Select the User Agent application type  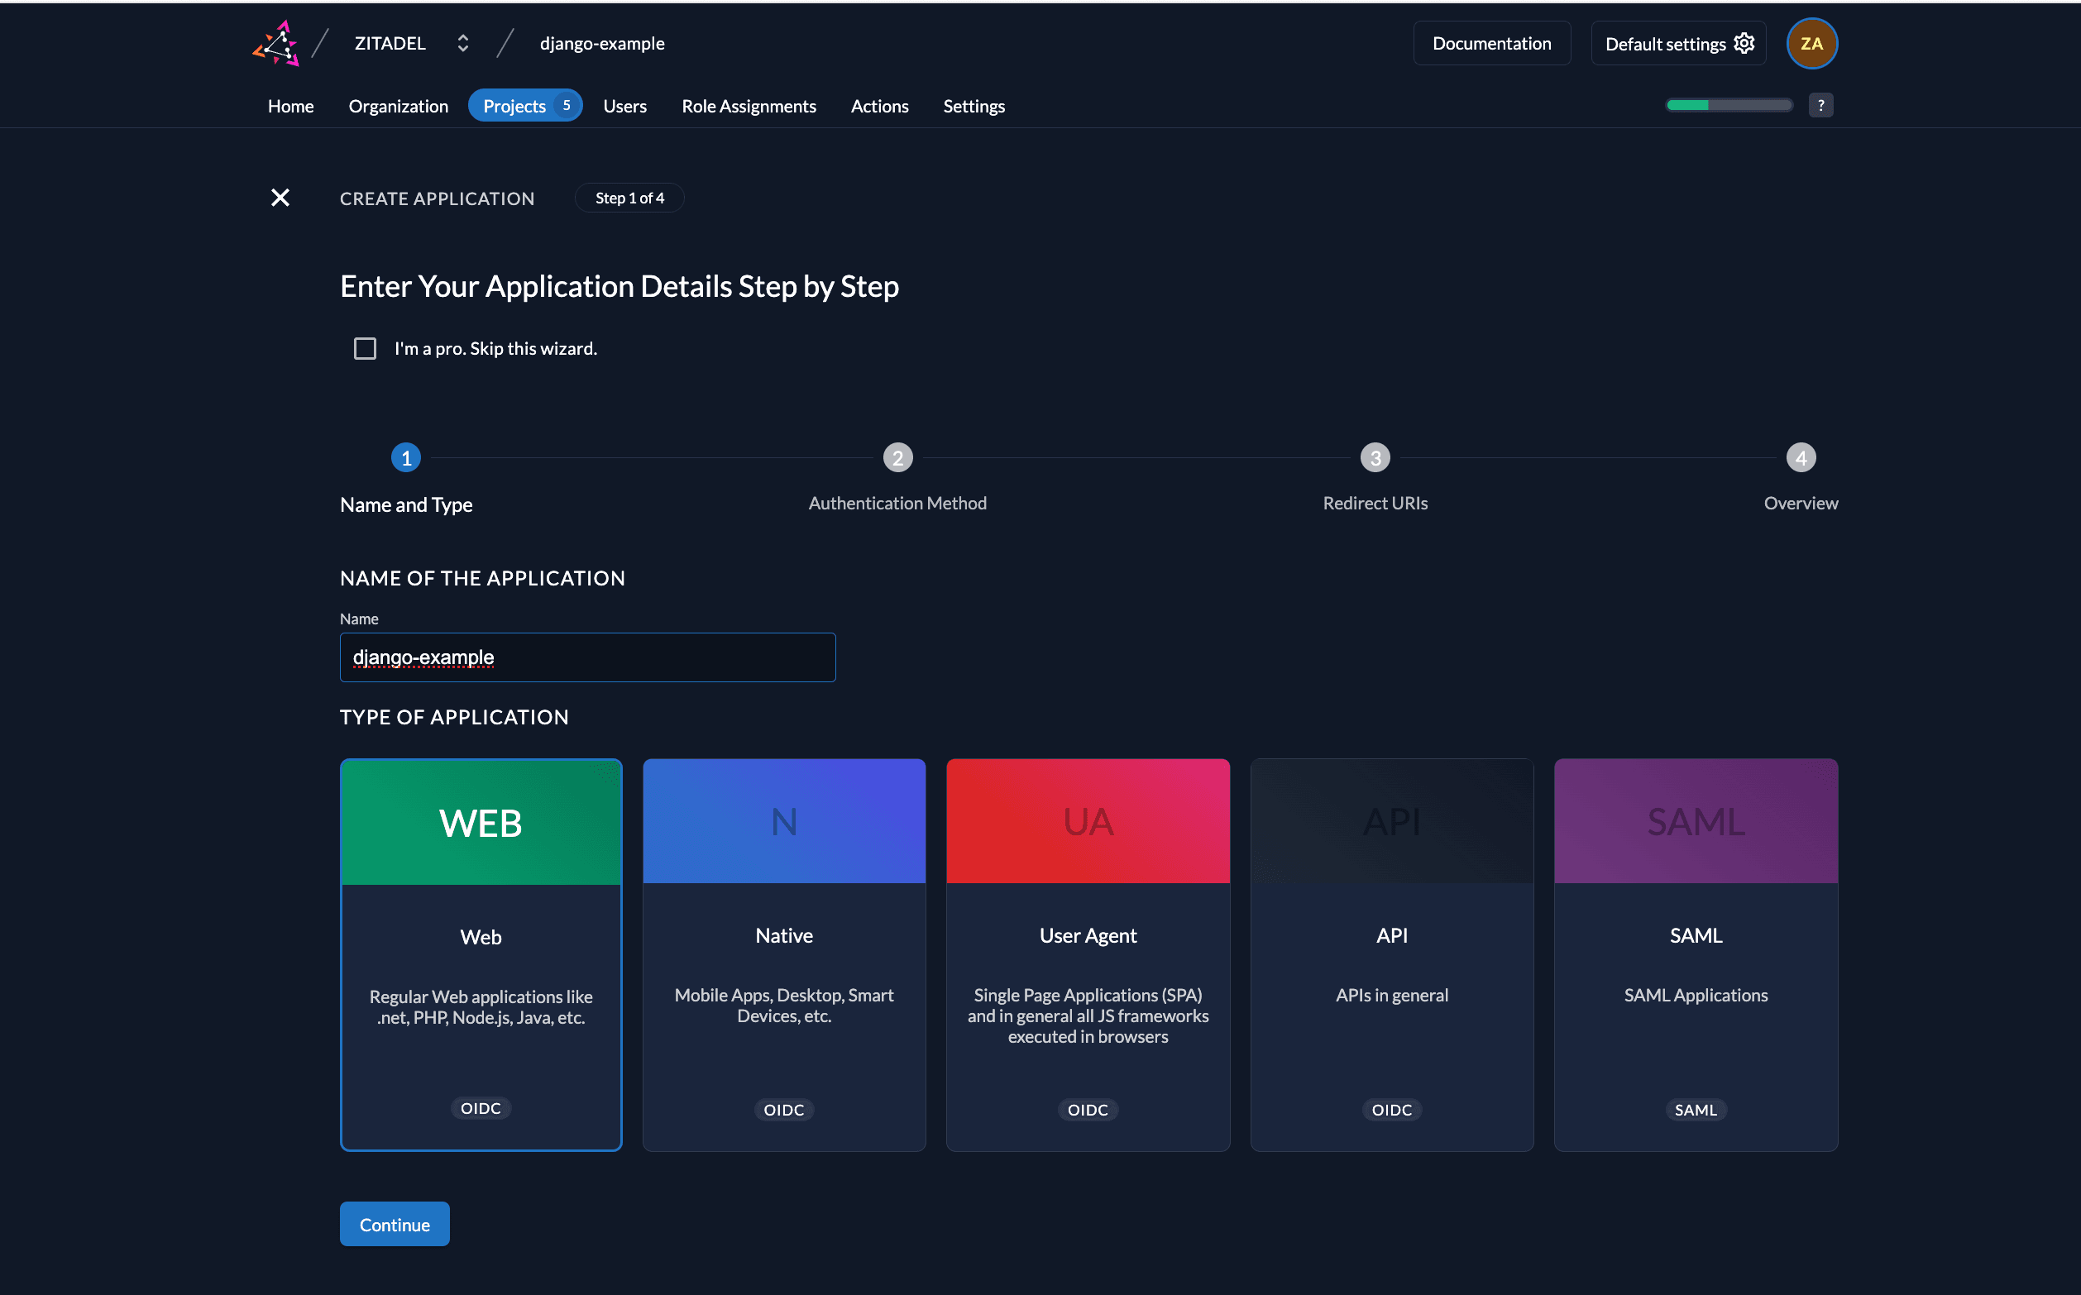1088,953
